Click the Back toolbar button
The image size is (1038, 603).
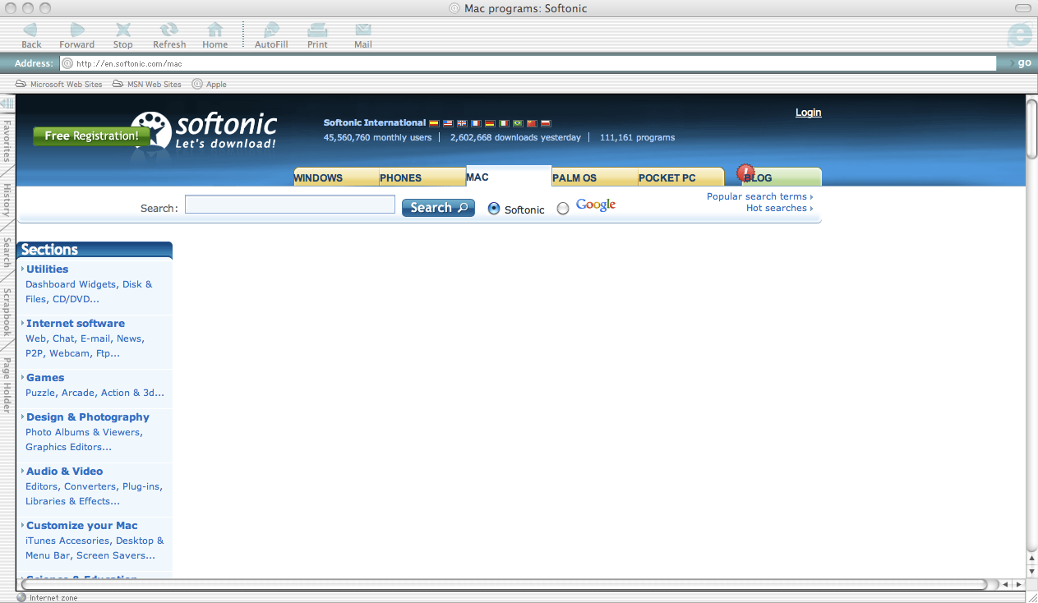[x=31, y=35]
